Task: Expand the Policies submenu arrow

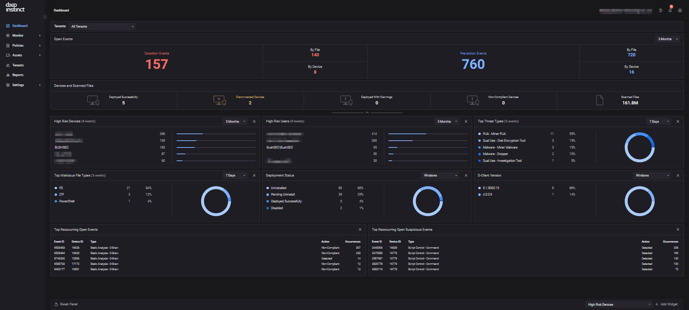Action: (40, 46)
